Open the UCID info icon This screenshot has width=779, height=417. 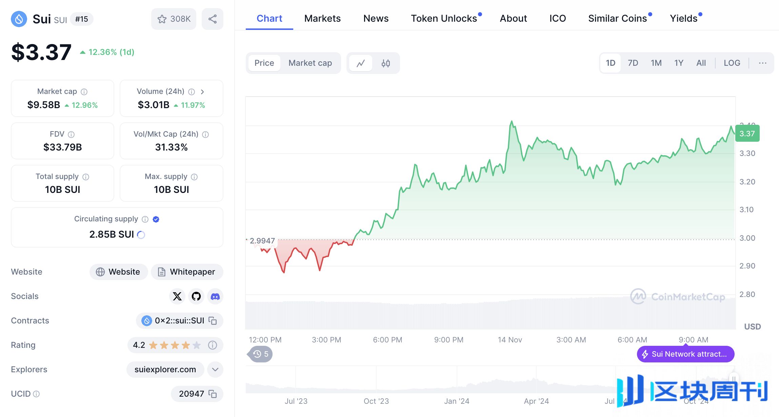36,394
